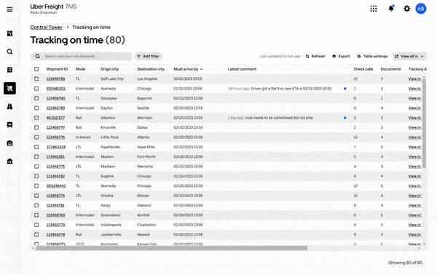The width and height of the screenshot is (437, 275).
Task: Click the Refresh button
Action: [x=315, y=56]
